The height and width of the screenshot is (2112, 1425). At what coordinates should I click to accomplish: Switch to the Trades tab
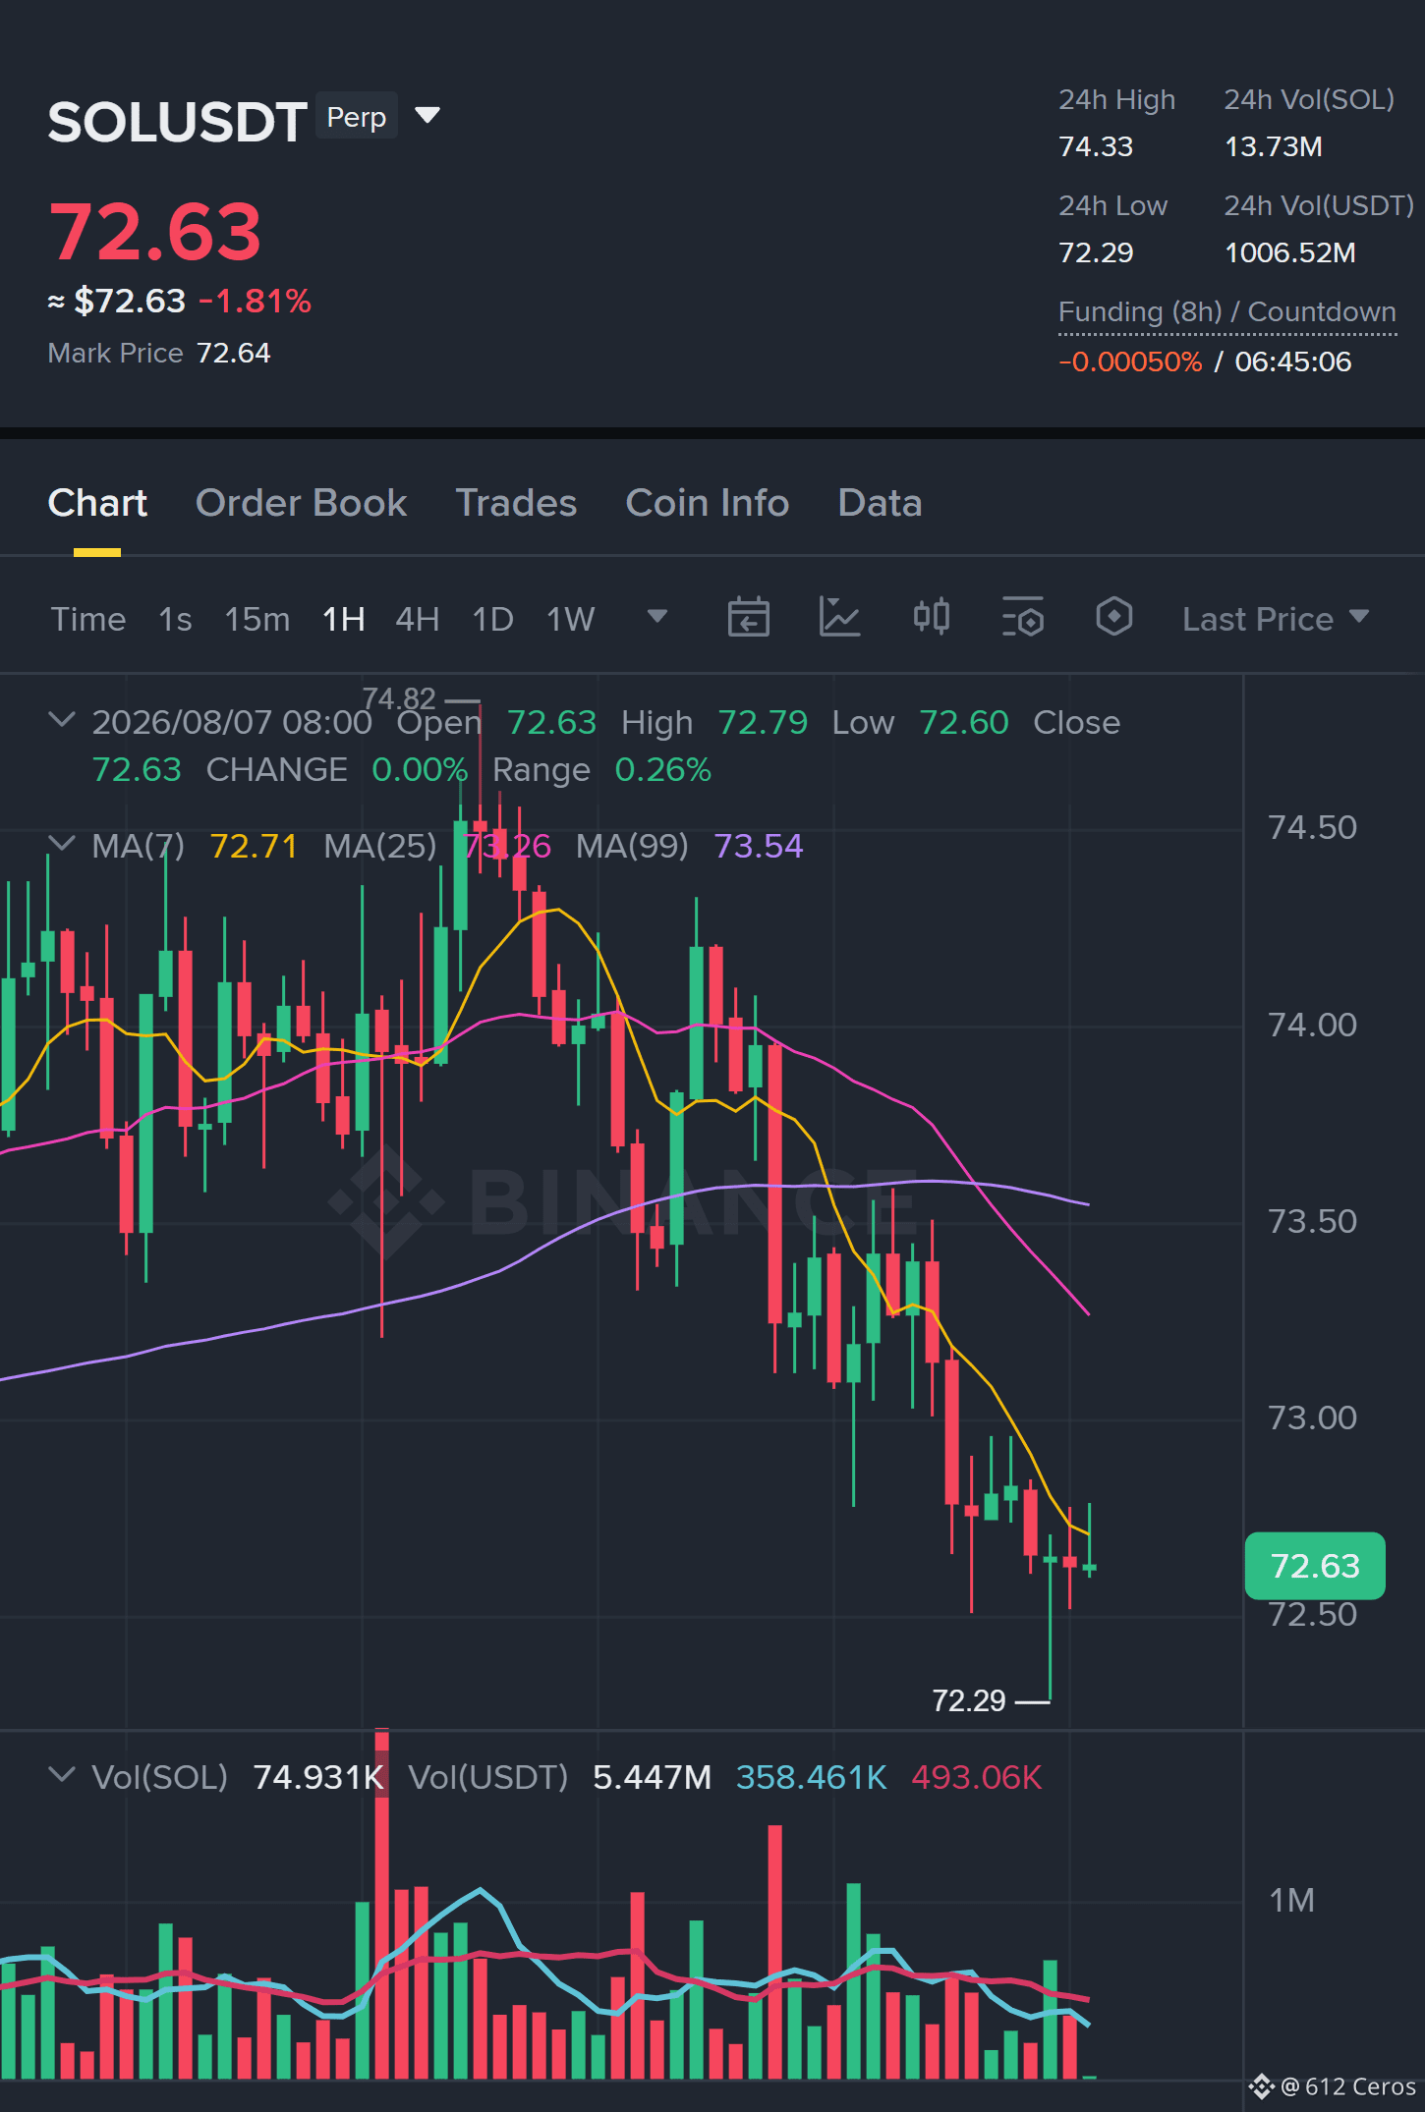(x=516, y=503)
